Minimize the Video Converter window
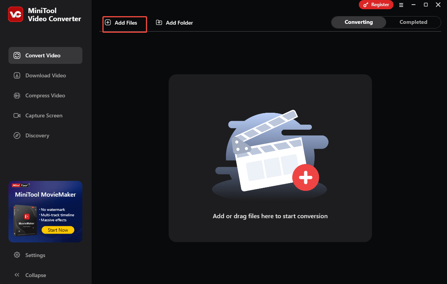Screen dimensions: 447x284 [414, 5]
